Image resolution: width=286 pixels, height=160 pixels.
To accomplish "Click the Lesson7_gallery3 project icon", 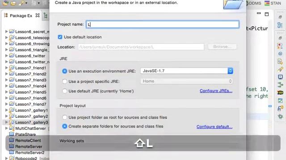I will [x=12, y=122].
